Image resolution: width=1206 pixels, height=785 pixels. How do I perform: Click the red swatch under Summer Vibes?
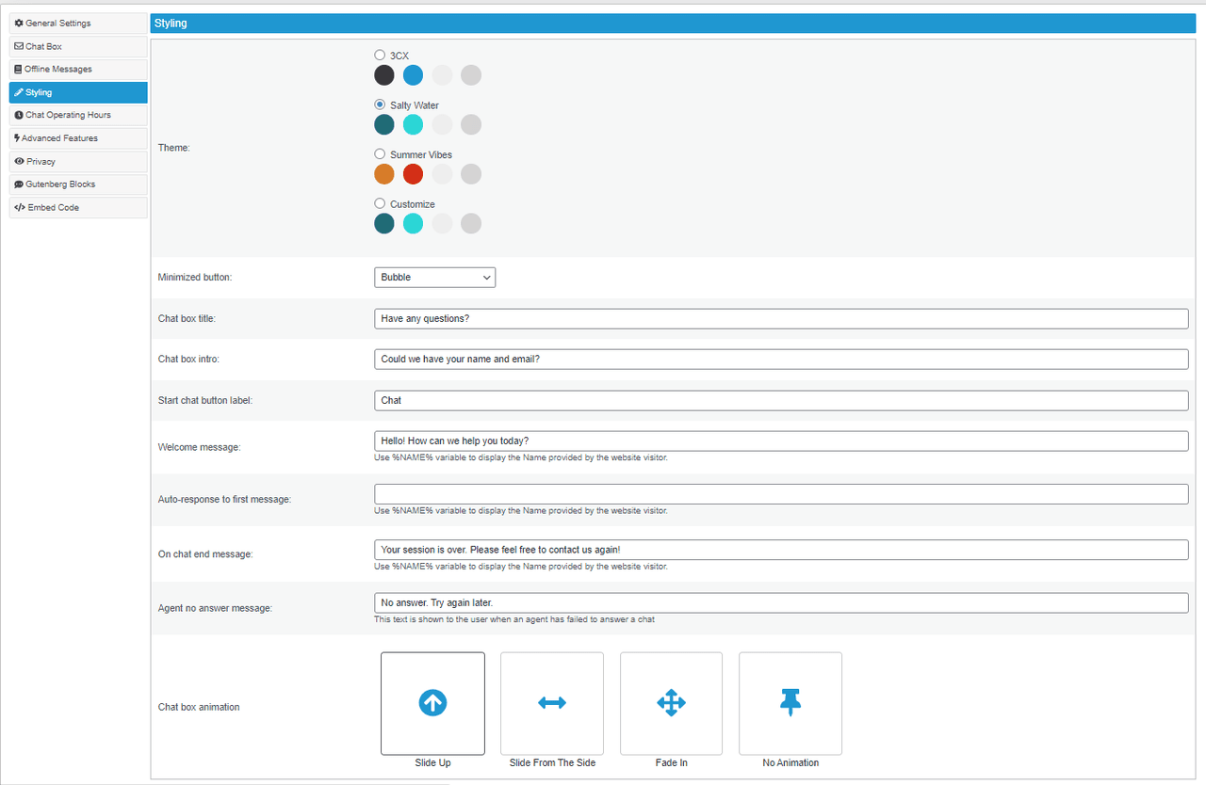[x=413, y=174]
